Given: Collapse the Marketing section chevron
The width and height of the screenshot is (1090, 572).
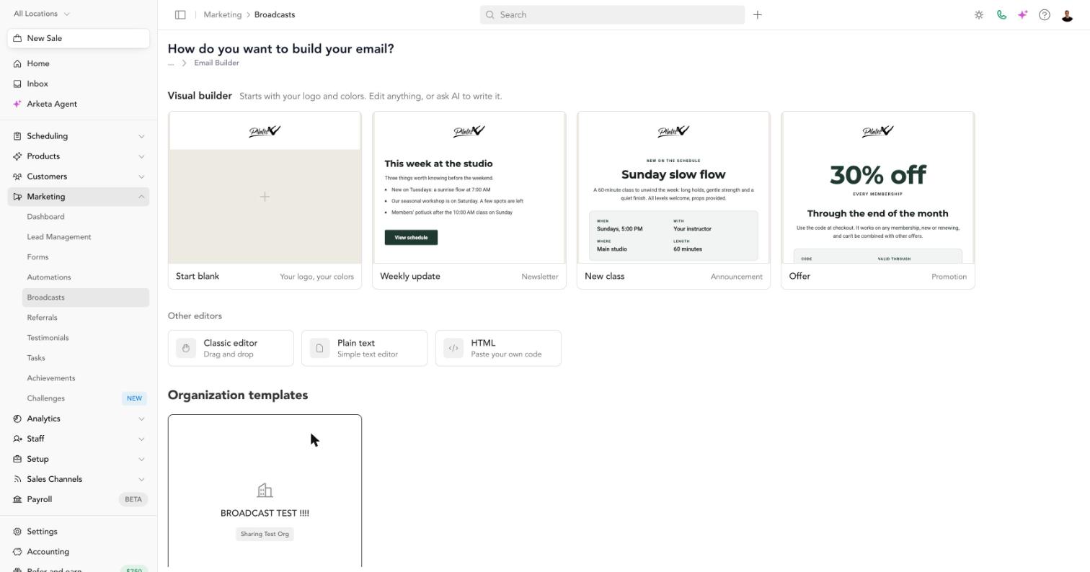Looking at the screenshot, I should point(141,197).
